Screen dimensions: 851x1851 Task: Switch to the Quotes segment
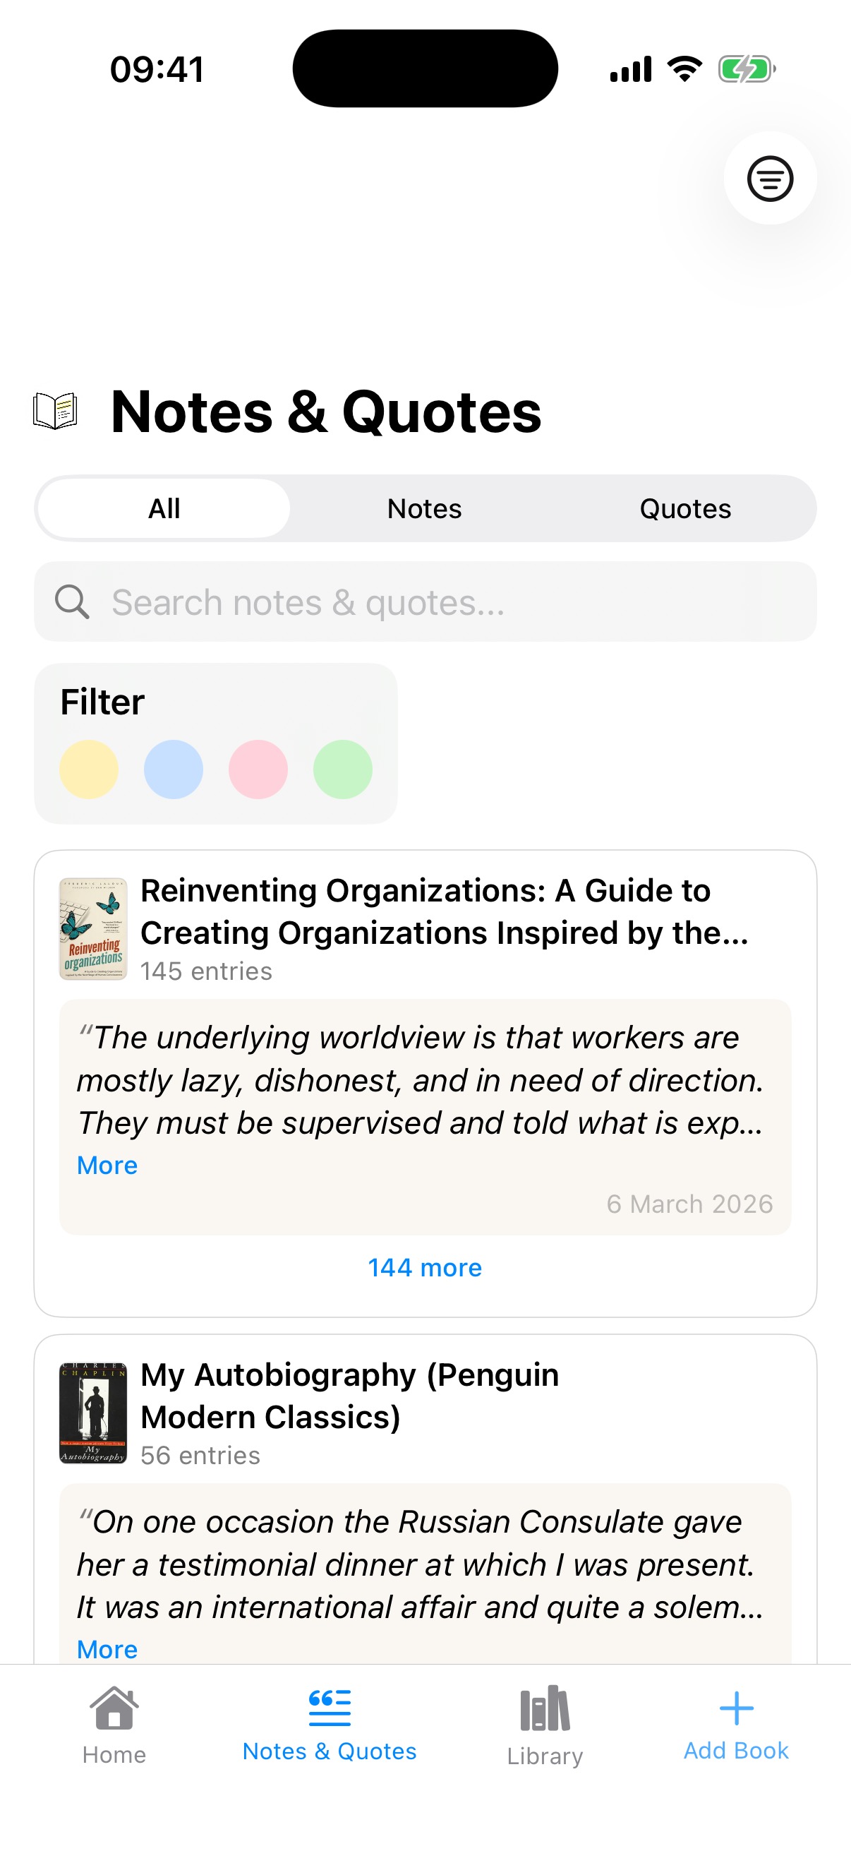pyautogui.click(x=685, y=509)
